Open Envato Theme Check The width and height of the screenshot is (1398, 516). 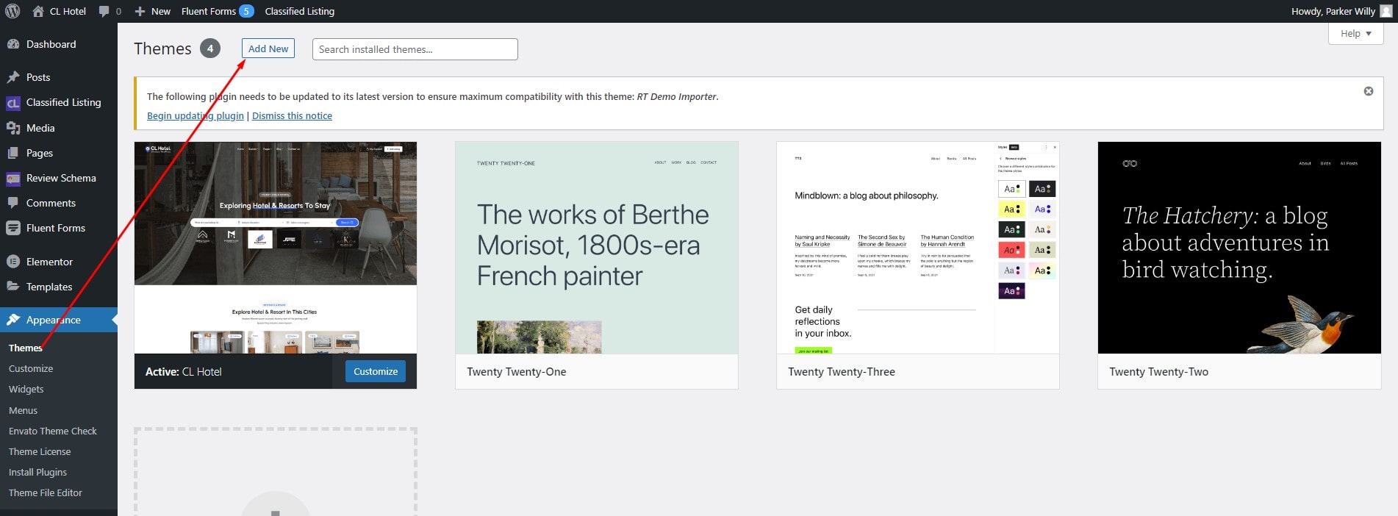point(53,431)
